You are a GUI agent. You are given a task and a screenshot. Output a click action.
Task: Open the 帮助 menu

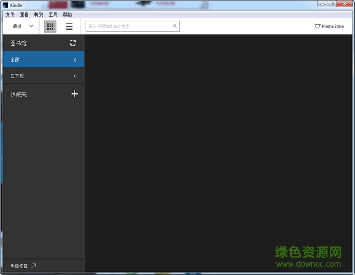click(67, 14)
